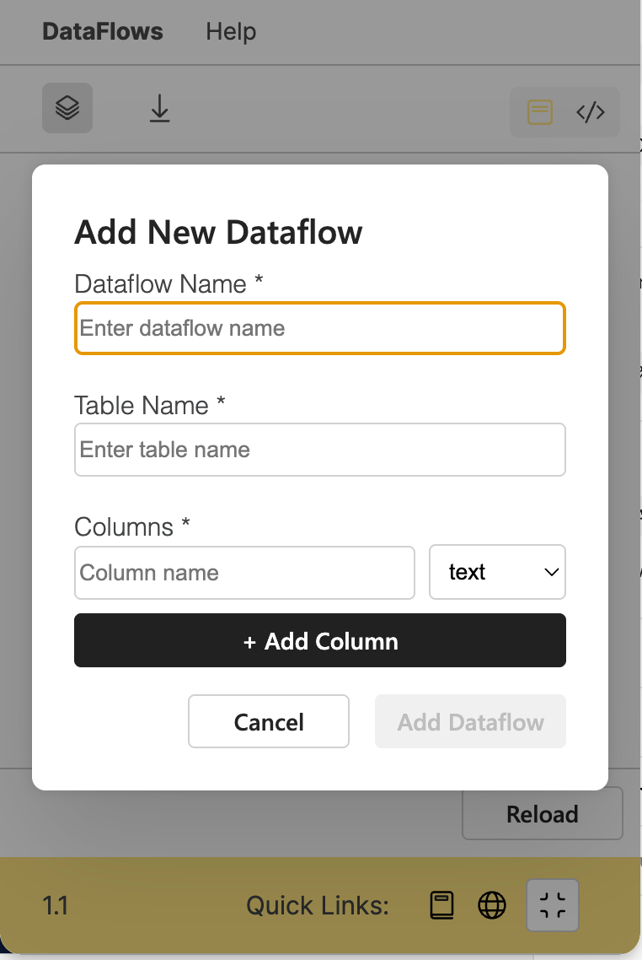Click the + Add Column button
The width and height of the screenshot is (642, 960).
[320, 640]
